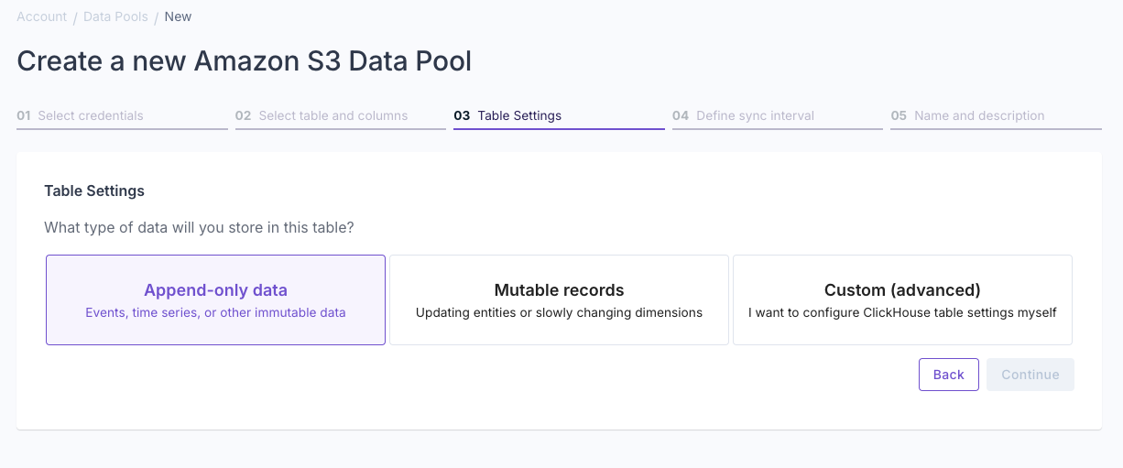The height and width of the screenshot is (468, 1123).
Task: Open step 05 Name and description
Action: tap(996, 116)
